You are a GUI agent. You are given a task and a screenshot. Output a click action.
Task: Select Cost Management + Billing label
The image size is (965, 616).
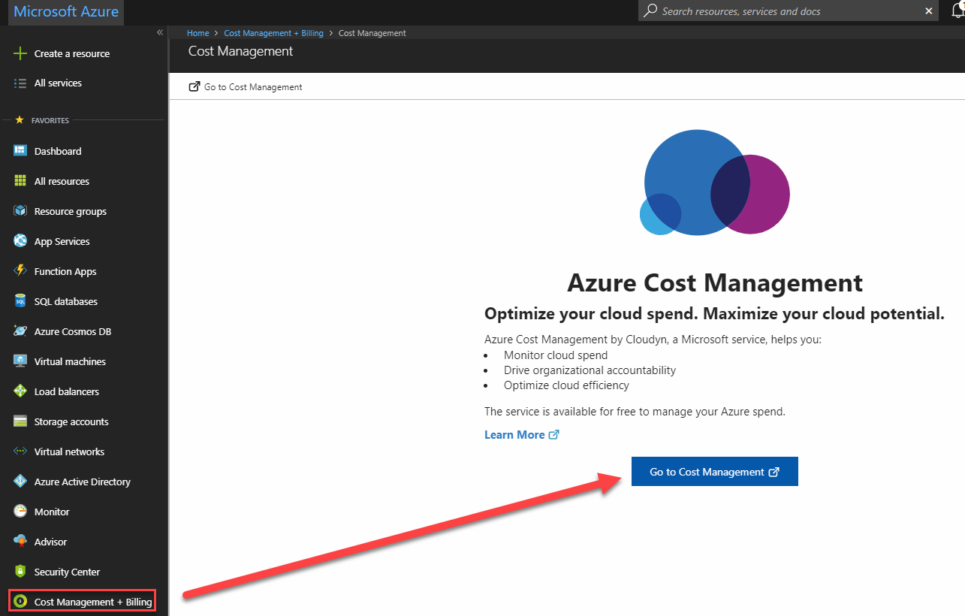coord(93,602)
